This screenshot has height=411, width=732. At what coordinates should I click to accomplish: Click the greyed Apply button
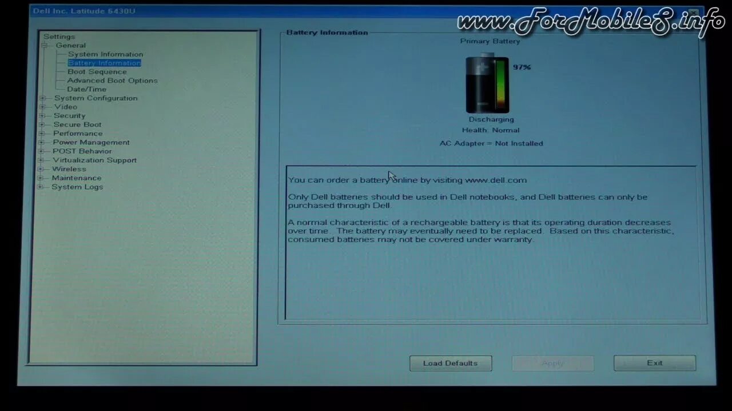point(552,363)
